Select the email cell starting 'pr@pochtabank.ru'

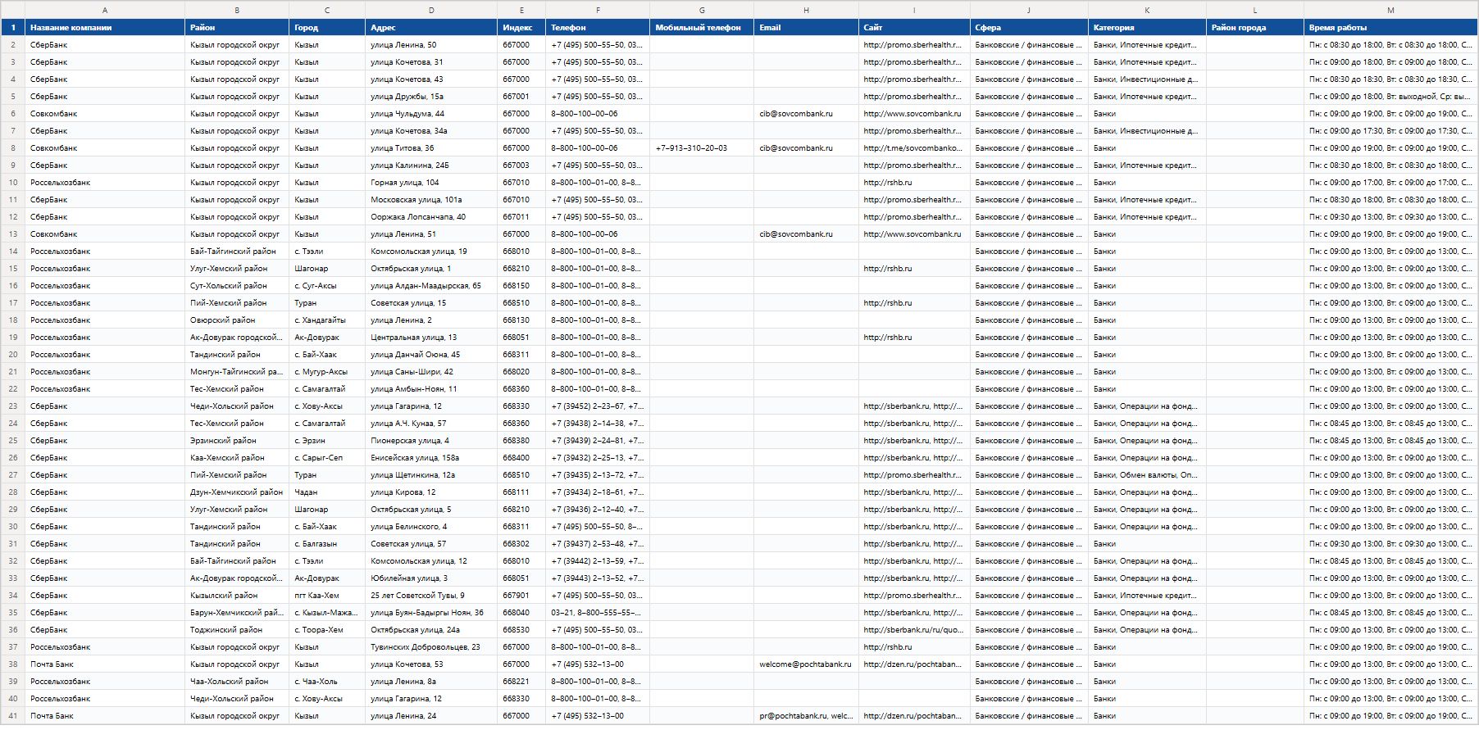806,716
